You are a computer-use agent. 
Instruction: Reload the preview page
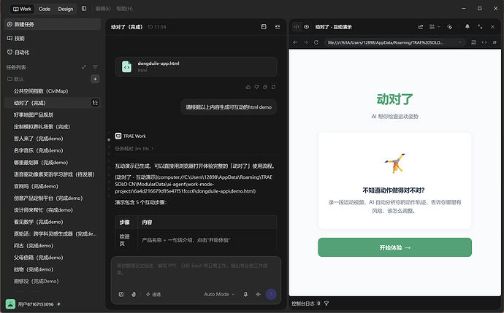point(316,42)
